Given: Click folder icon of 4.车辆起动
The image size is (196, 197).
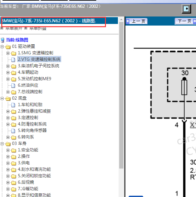Looking at the screenshot, I should [14, 73].
